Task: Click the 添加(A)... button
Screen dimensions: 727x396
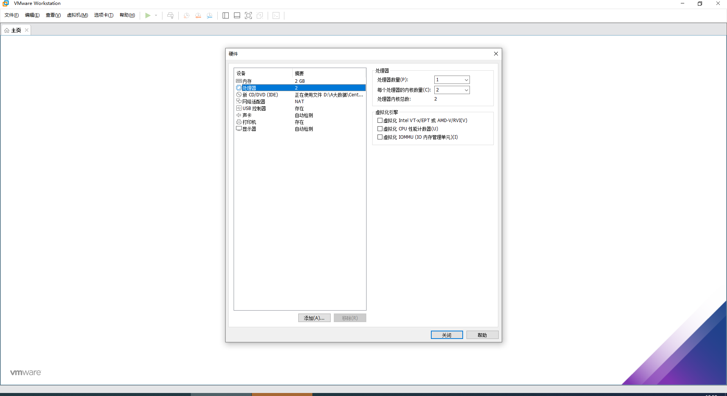Action: 314,318
